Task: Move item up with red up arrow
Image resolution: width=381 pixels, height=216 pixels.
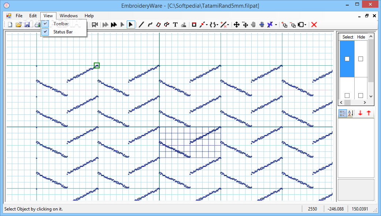Action: point(369,113)
